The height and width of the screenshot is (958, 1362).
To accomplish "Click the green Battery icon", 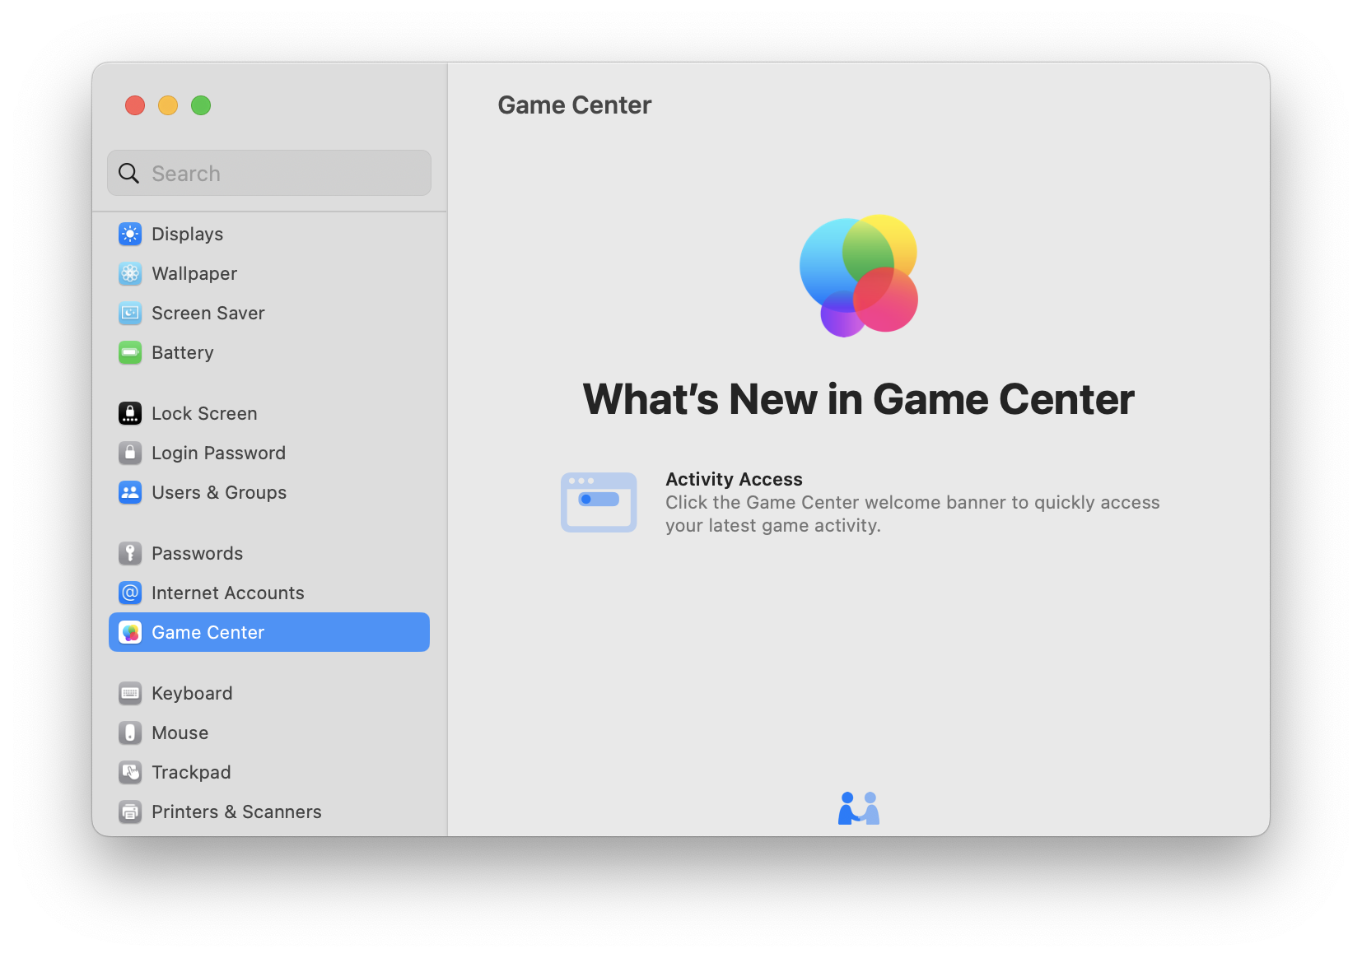I will (130, 353).
